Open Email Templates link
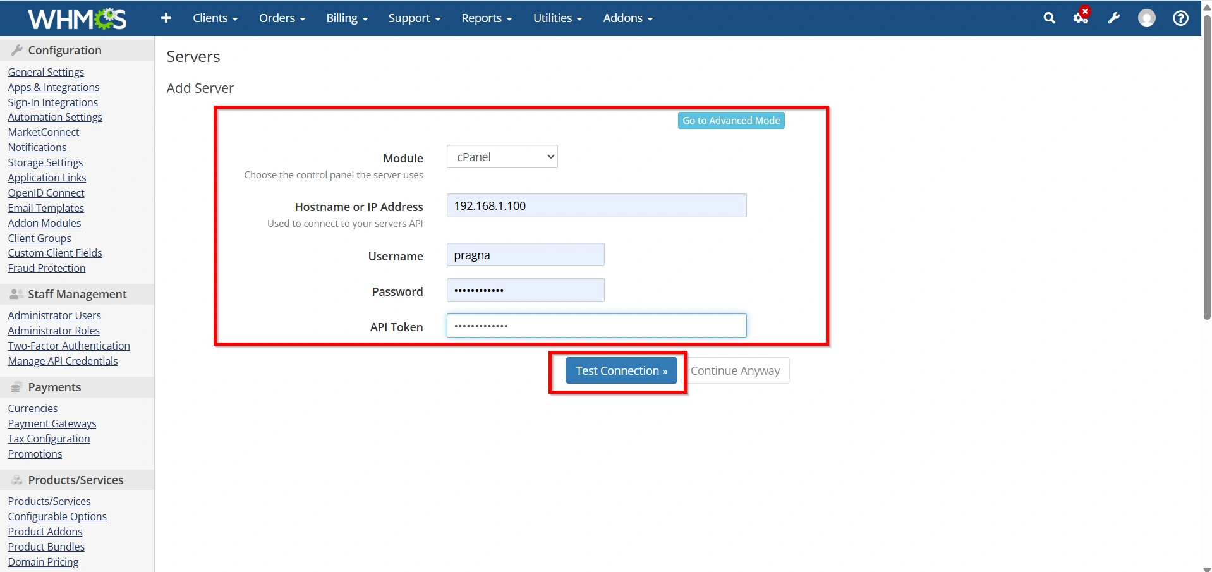Image resolution: width=1212 pixels, height=572 pixels. pos(46,208)
